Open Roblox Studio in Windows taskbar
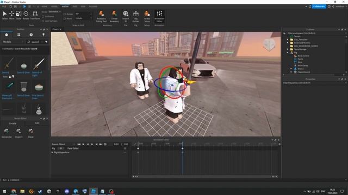Viewport: 348px width, 195px height. pyautogui.click(x=94, y=191)
